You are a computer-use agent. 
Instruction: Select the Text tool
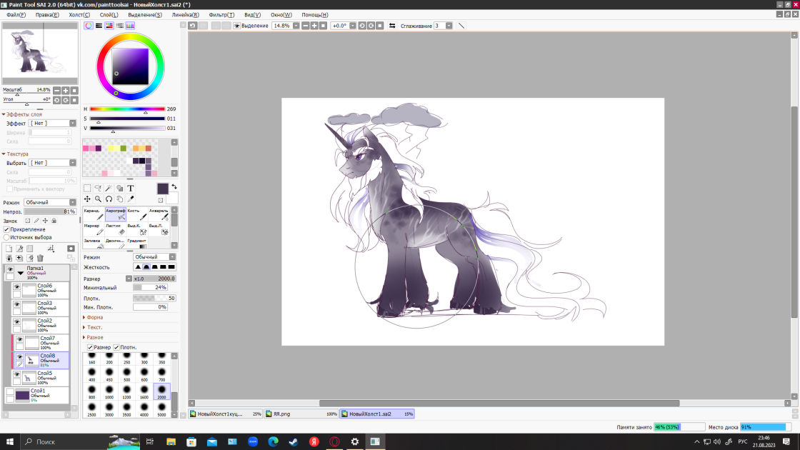point(131,189)
